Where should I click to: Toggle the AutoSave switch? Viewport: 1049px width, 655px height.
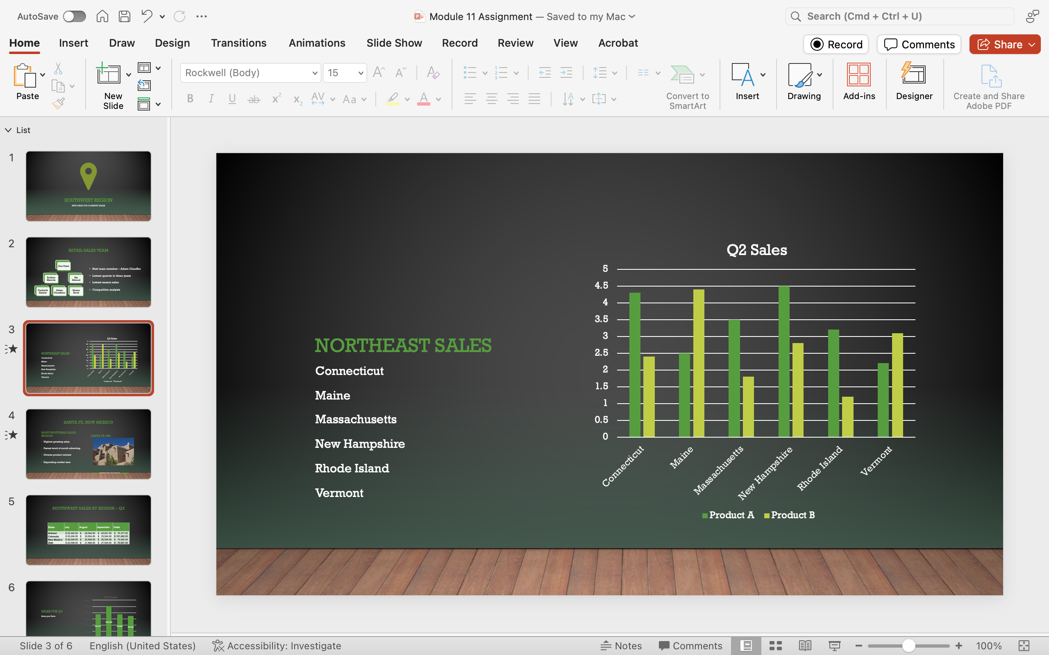[74, 16]
